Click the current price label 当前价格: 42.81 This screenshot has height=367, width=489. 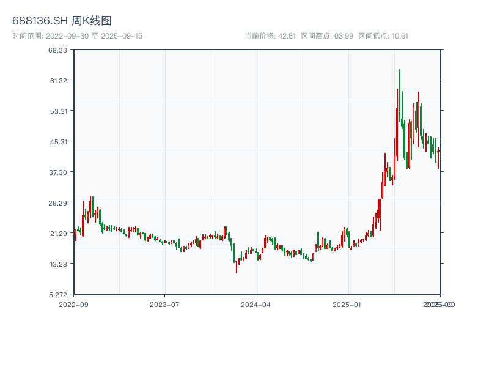point(270,36)
